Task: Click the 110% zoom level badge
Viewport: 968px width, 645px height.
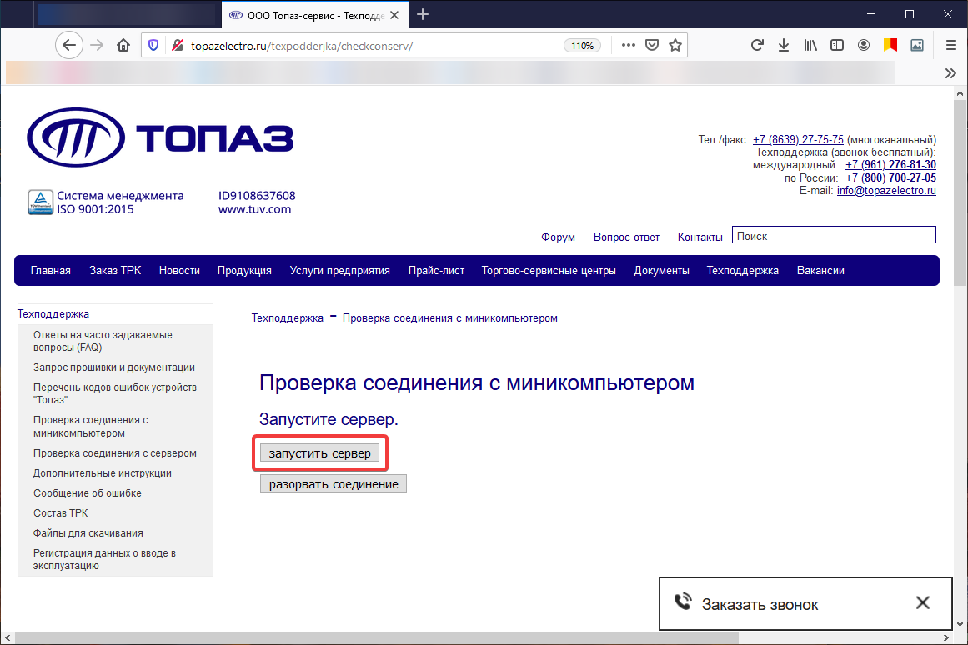Action: [582, 46]
